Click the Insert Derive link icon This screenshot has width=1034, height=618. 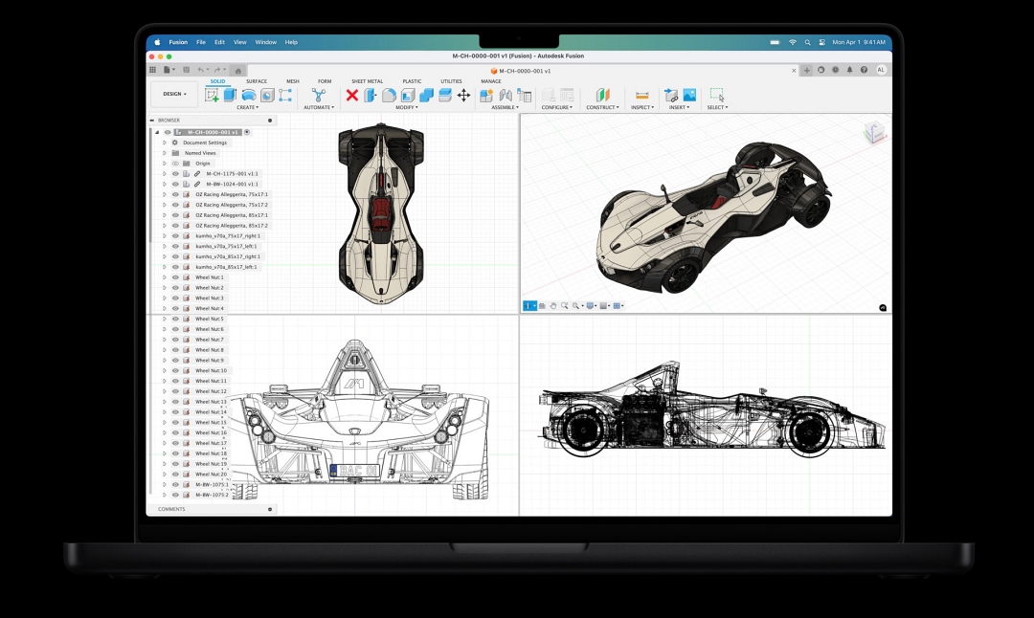click(x=671, y=96)
